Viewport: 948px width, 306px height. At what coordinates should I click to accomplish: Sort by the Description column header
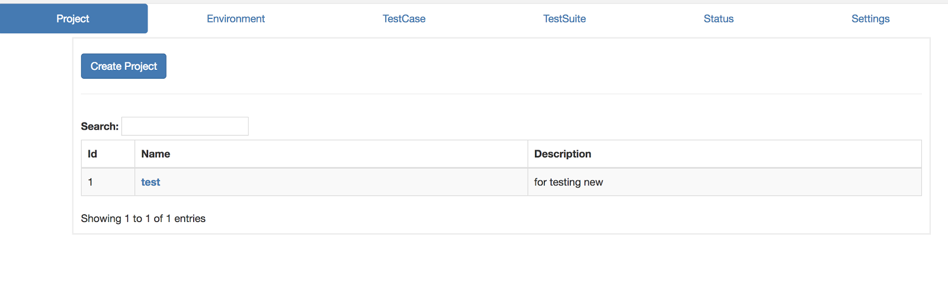pyautogui.click(x=562, y=154)
